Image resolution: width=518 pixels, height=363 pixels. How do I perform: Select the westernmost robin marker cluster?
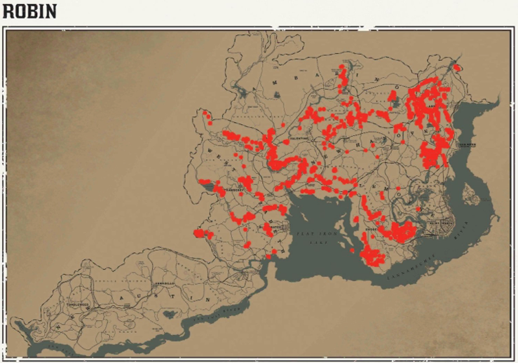pos(203,233)
